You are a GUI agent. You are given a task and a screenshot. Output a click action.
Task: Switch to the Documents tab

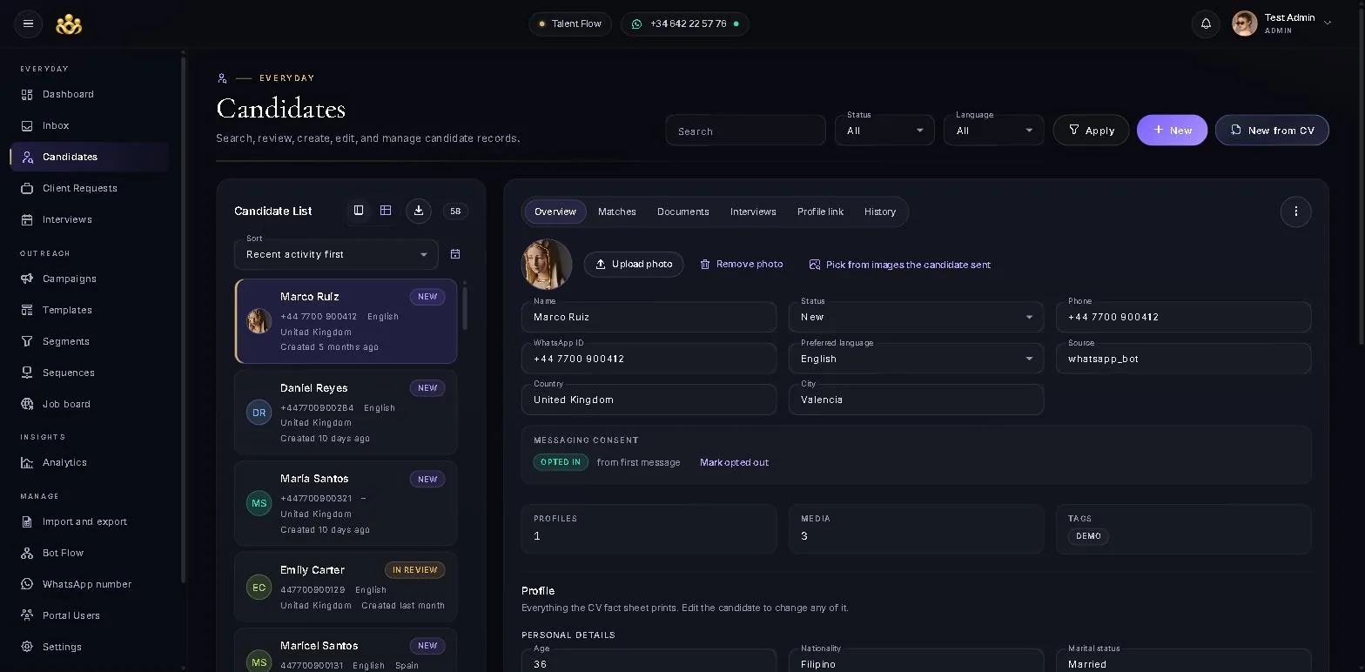[x=682, y=212]
